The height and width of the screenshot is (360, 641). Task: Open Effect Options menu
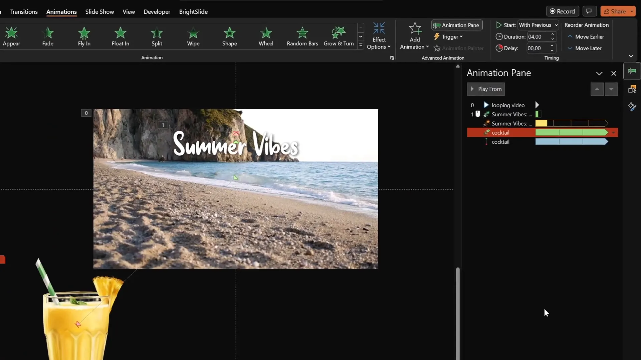point(379,36)
